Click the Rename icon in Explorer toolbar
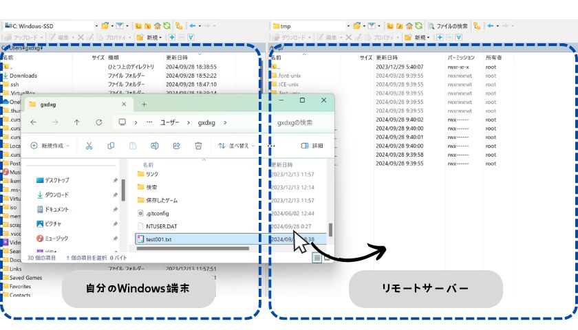The image size is (578, 330). point(155,146)
